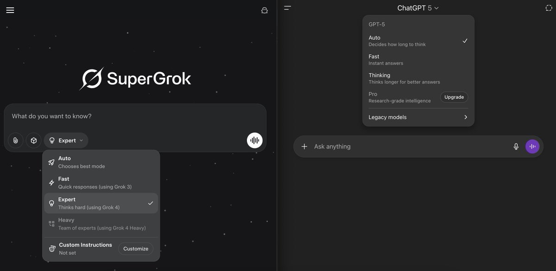The height and width of the screenshot is (271, 556).
Task: Select Fast 'Instant answers' in ChatGPT
Action: pyautogui.click(x=418, y=59)
